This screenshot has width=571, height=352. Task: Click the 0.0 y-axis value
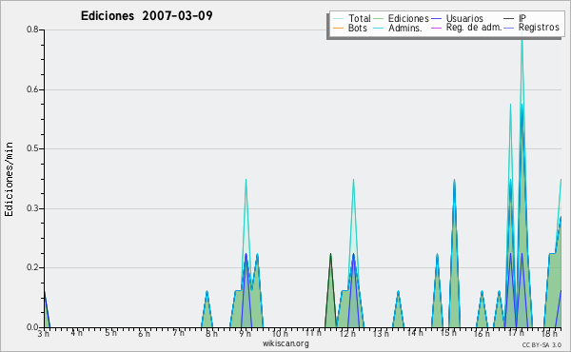32,327
